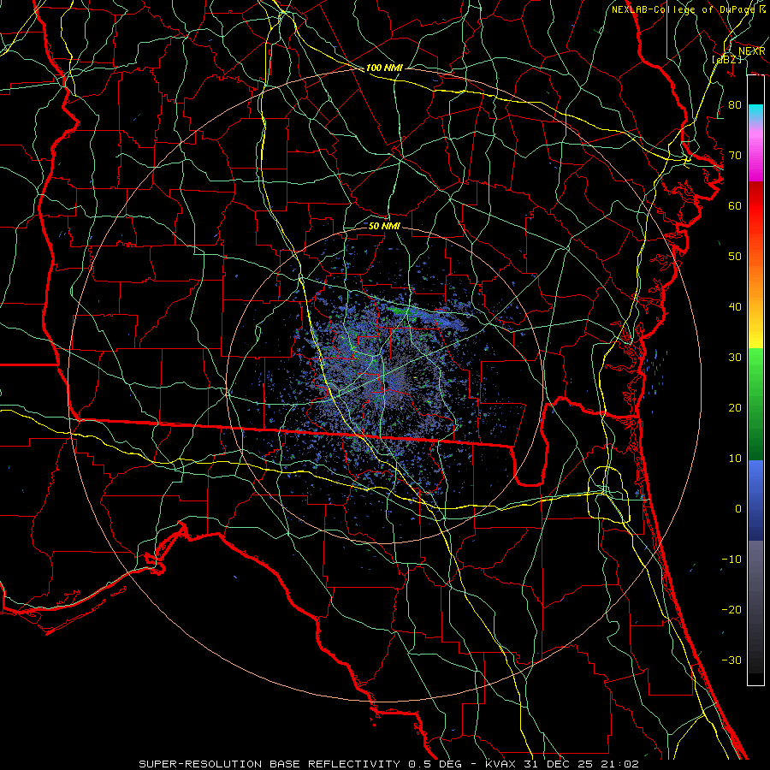770x770 pixels.
Task: Click the cyan segment of the reflectivity color bar
Action: pos(755,113)
